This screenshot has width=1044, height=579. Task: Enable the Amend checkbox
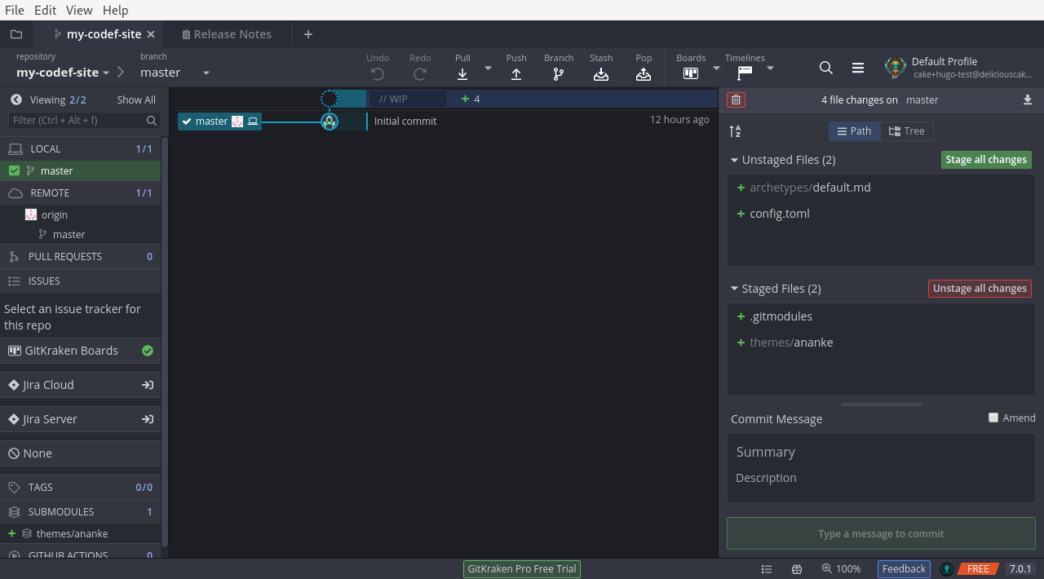point(993,418)
